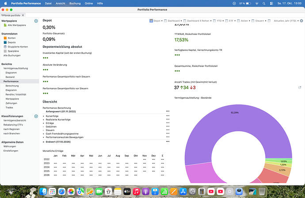Click the Endwert (17.10.2026) row

pyautogui.click(x=106, y=142)
